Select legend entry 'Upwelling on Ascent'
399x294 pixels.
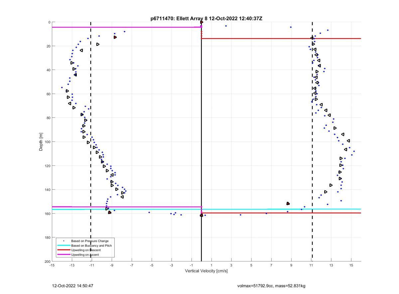85,255
